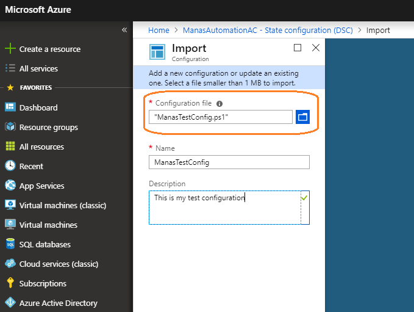Open the Dashboard icon in sidebar
The image size is (414, 312).
(x=10, y=107)
